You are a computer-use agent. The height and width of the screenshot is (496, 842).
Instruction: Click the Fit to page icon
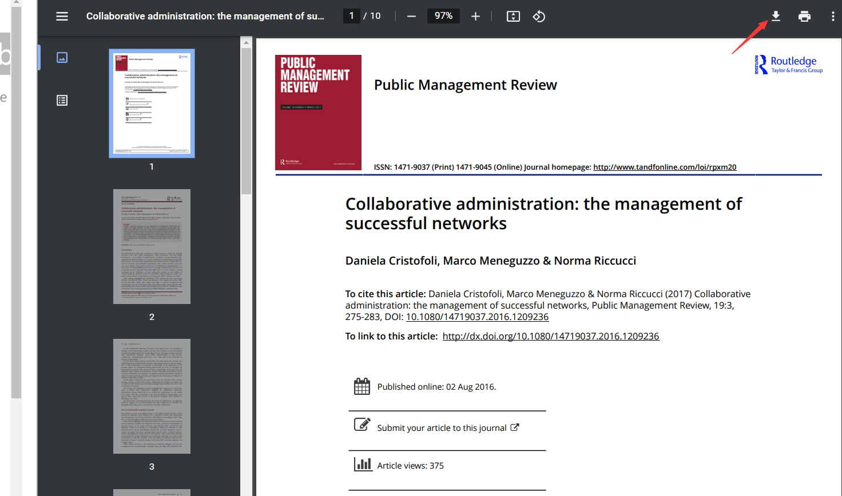tap(513, 17)
